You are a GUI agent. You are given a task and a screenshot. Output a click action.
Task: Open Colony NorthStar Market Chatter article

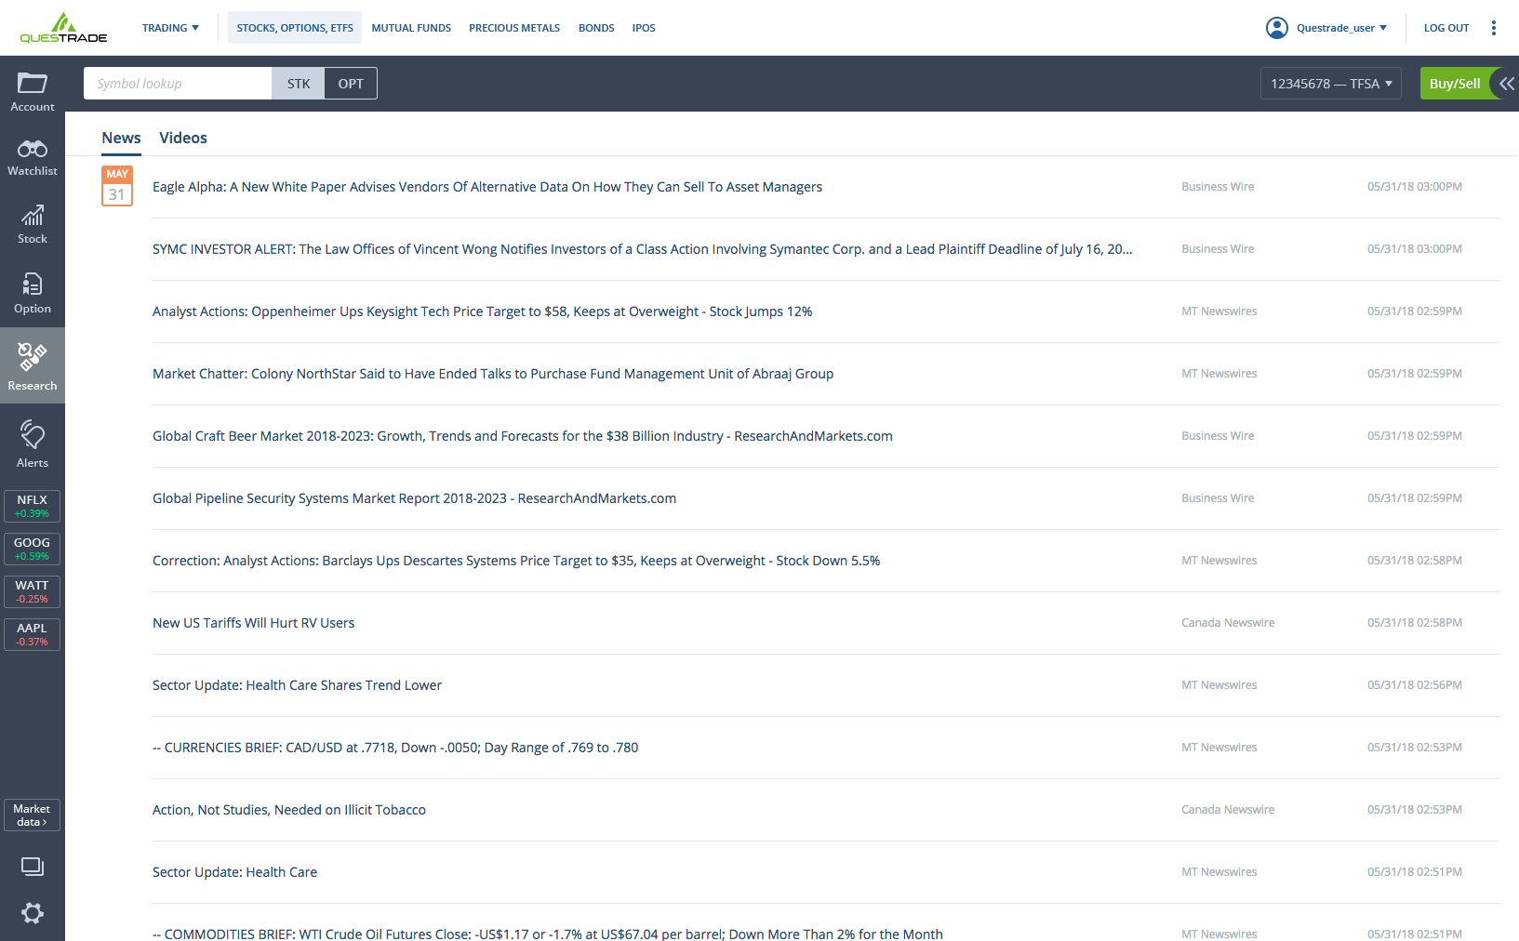(493, 374)
